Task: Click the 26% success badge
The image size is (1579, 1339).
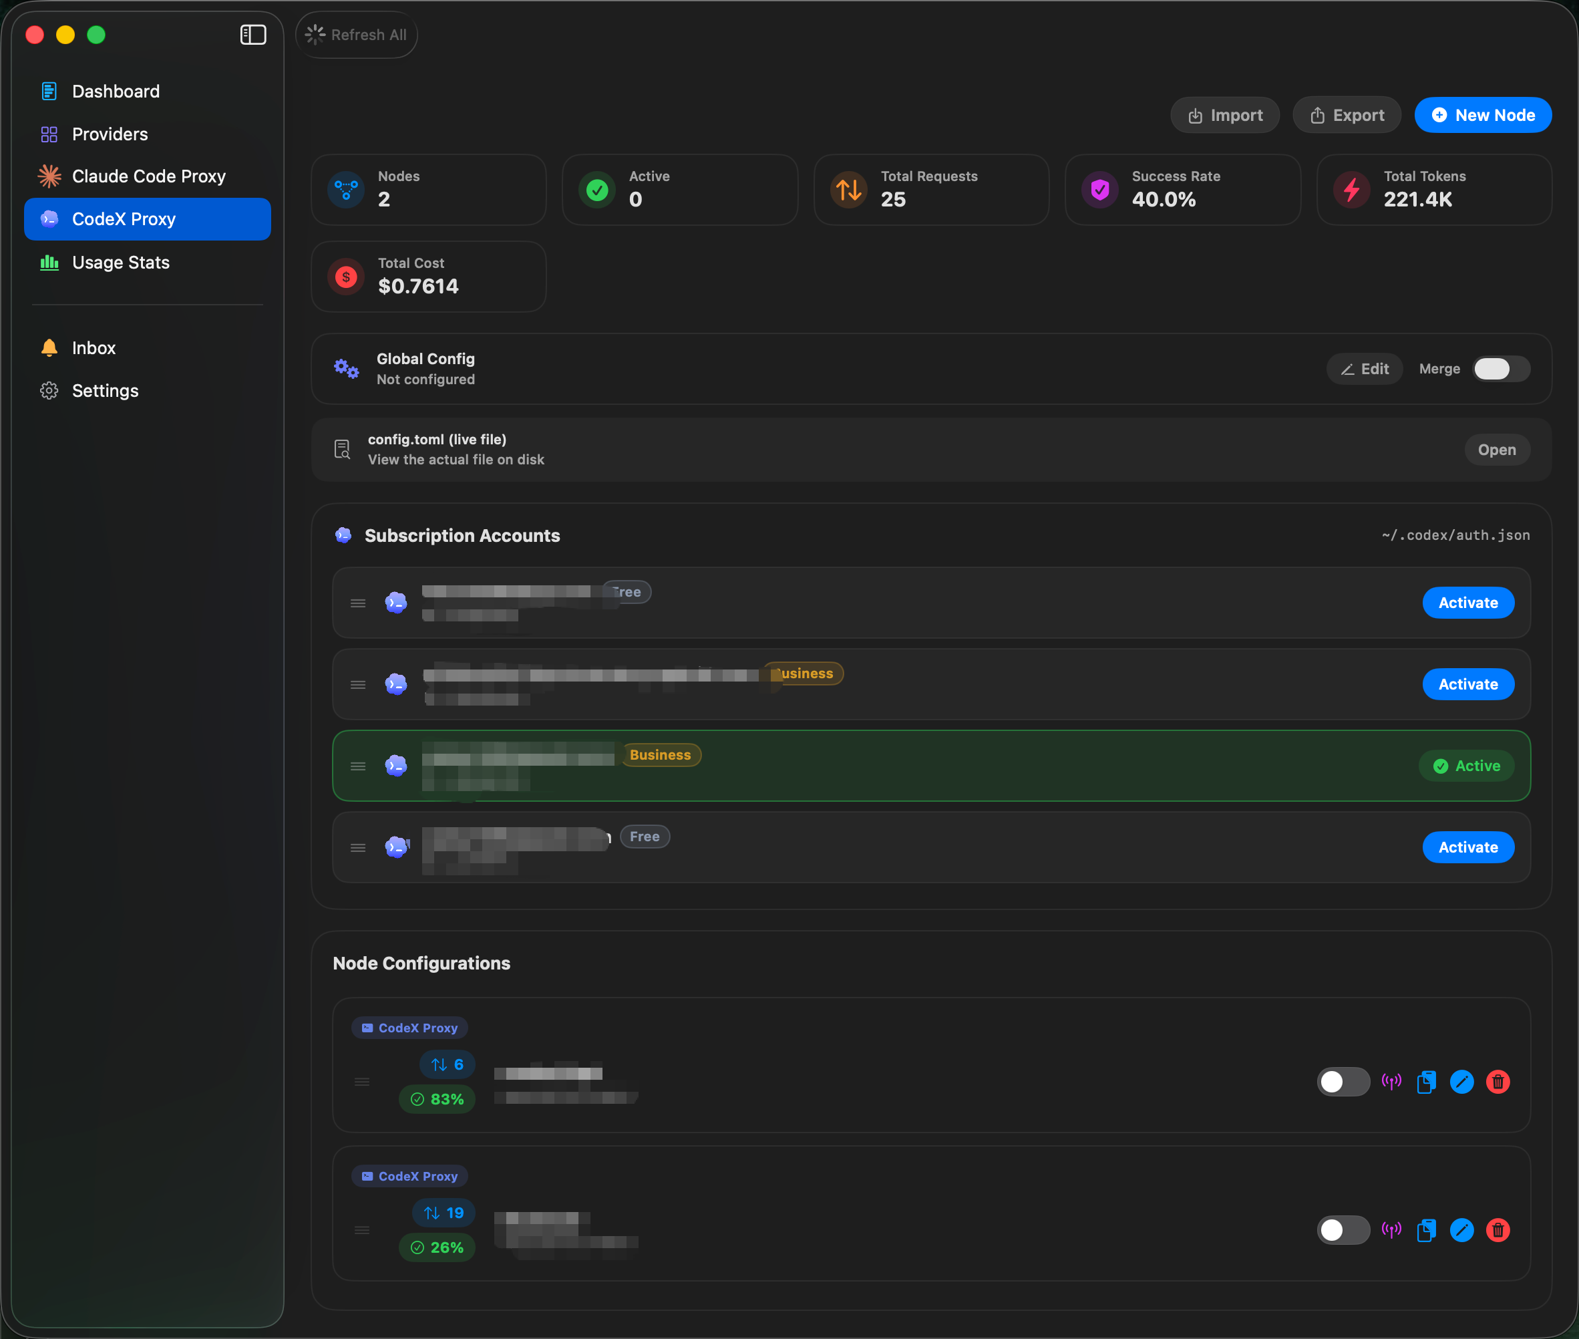Action: 437,1247
